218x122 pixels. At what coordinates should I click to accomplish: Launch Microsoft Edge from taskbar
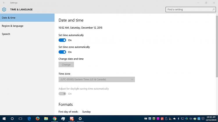[29, 119]
